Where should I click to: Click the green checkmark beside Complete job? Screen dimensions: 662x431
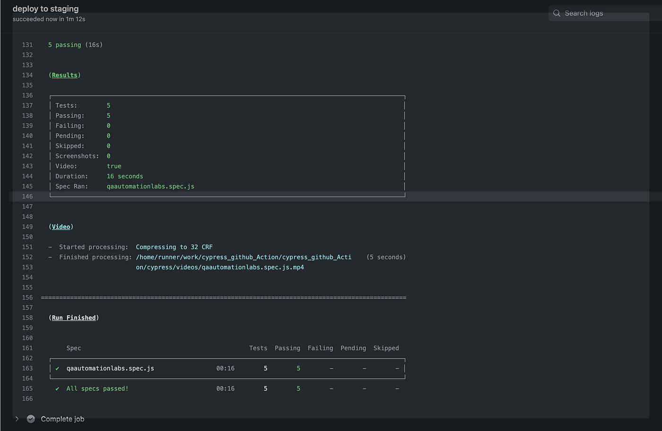[x=31, y=419]
